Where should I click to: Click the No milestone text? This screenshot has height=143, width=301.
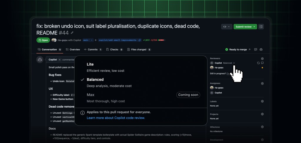[x=216, y=131]
